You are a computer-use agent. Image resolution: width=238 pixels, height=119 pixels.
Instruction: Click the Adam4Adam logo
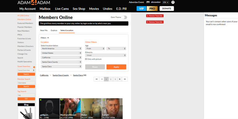click(x=34, y=2)
